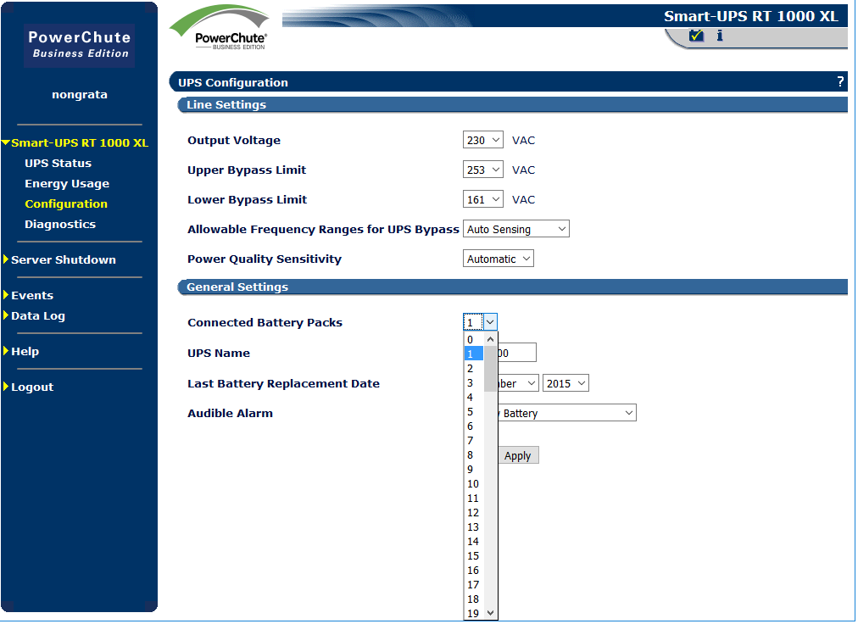Open the UPS Status page

[58, 163]
